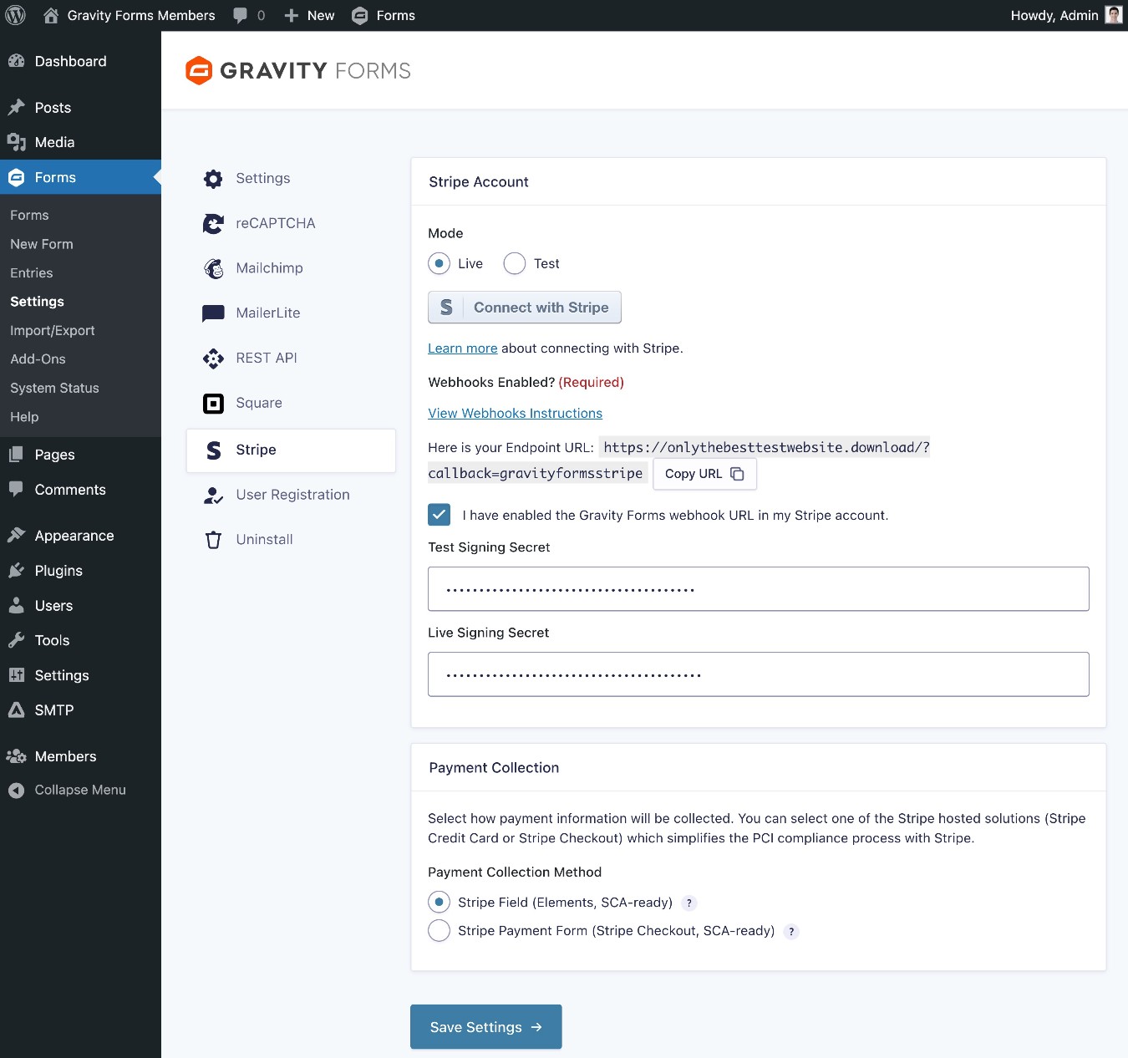
Task: Click the Save Settings button
Action: pyautogui.click(x=485, y=1027)
